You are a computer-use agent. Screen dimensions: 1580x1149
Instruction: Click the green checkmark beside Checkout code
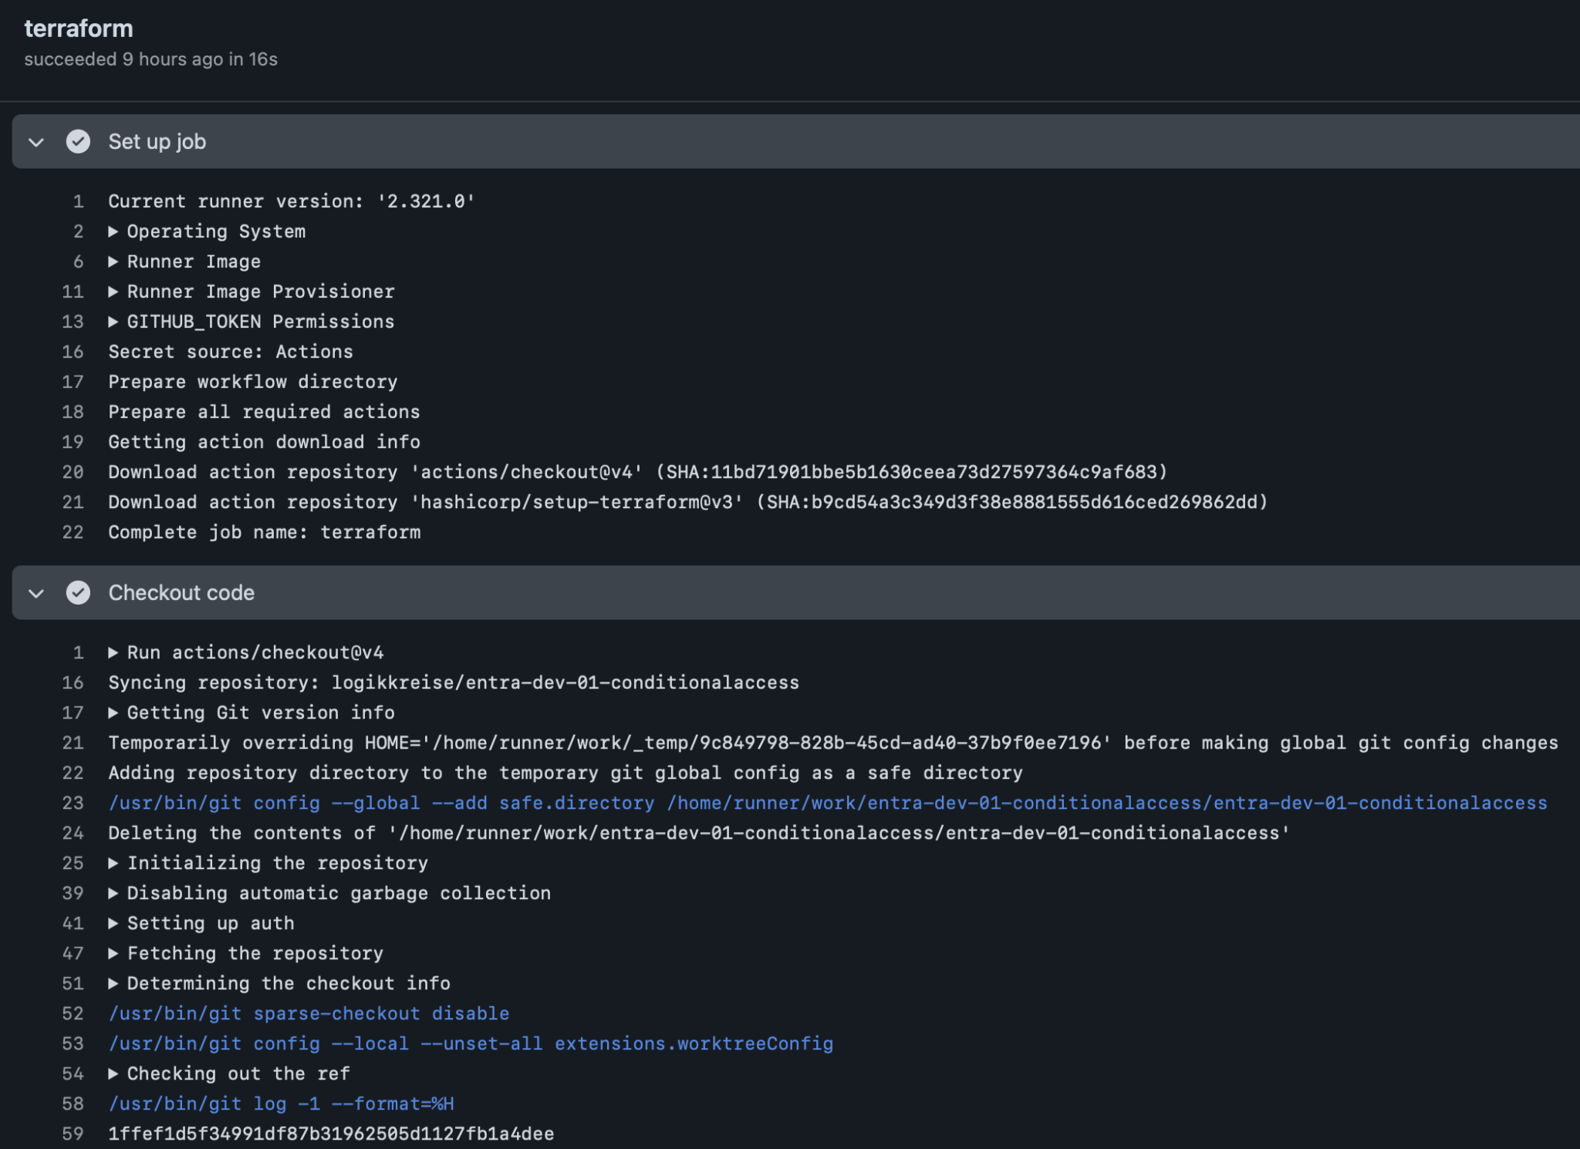[78, 593]
